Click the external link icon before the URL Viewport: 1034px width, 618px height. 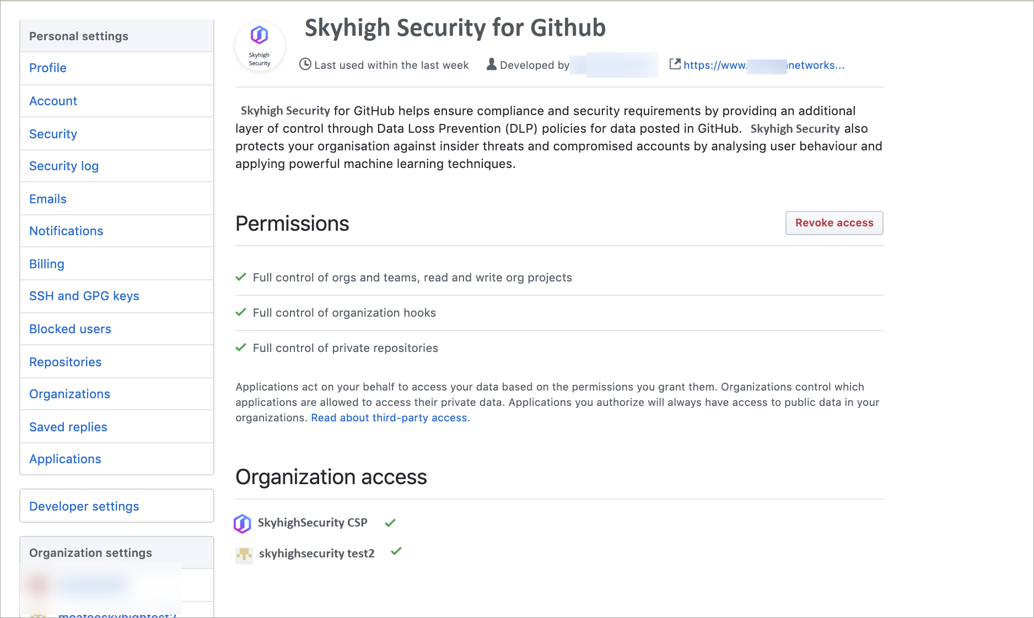point(675,64)
